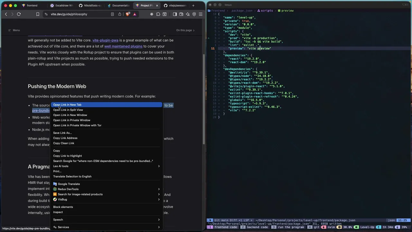Viewport: 412px width, 232px height.
Task: Open Leo AI sparkle icon in toolbar
Action: 188,14
